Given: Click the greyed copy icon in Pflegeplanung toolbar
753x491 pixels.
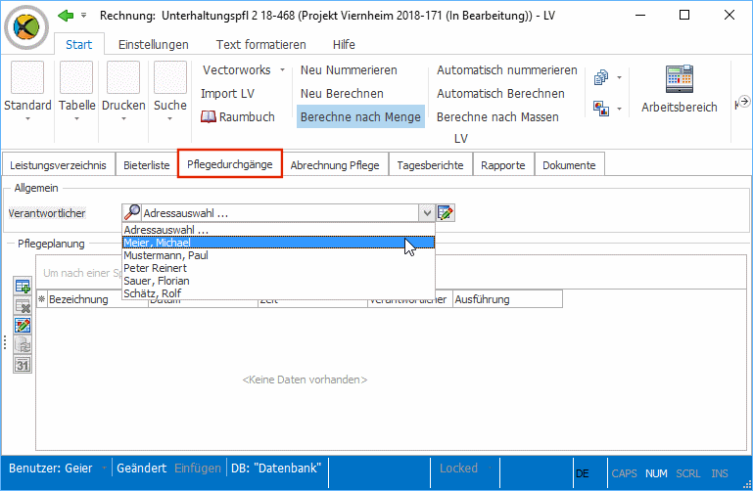Looking at the screenshot, I should (23, 344).
